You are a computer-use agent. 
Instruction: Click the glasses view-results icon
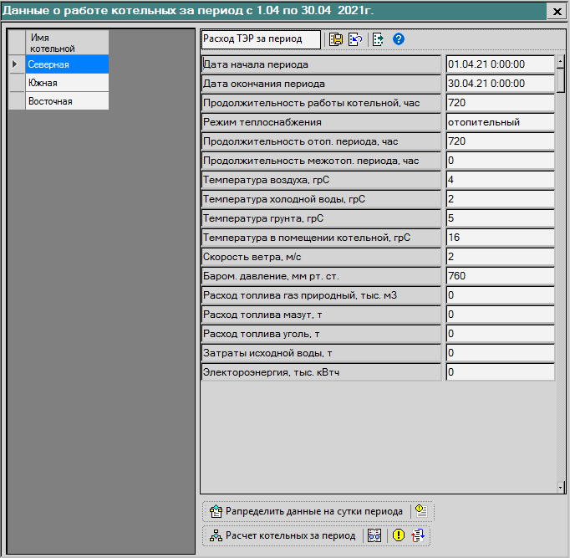374,535
